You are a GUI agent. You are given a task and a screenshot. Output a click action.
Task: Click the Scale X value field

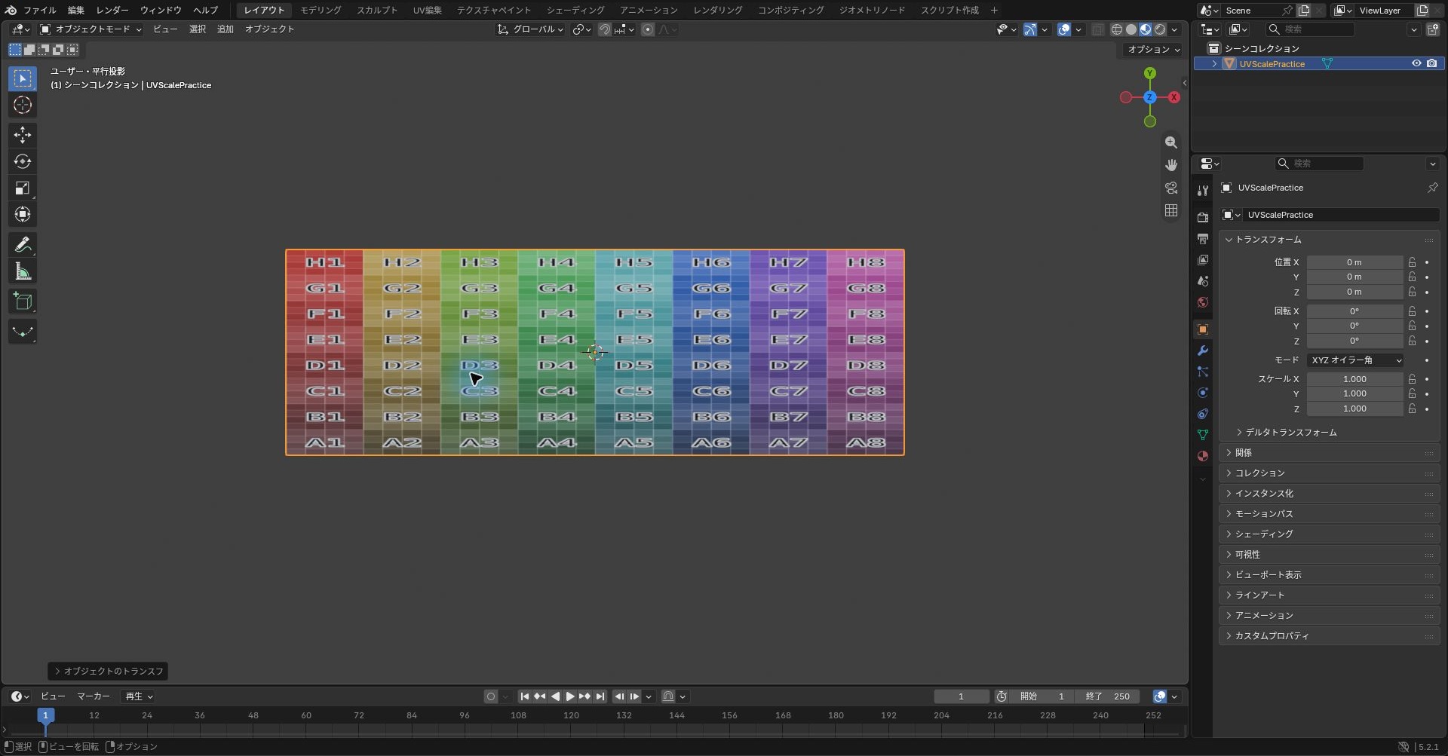(1355, 379)
